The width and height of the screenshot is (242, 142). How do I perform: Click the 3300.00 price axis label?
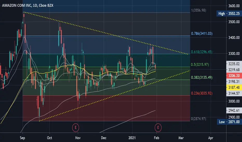click(x=234, y=54)
